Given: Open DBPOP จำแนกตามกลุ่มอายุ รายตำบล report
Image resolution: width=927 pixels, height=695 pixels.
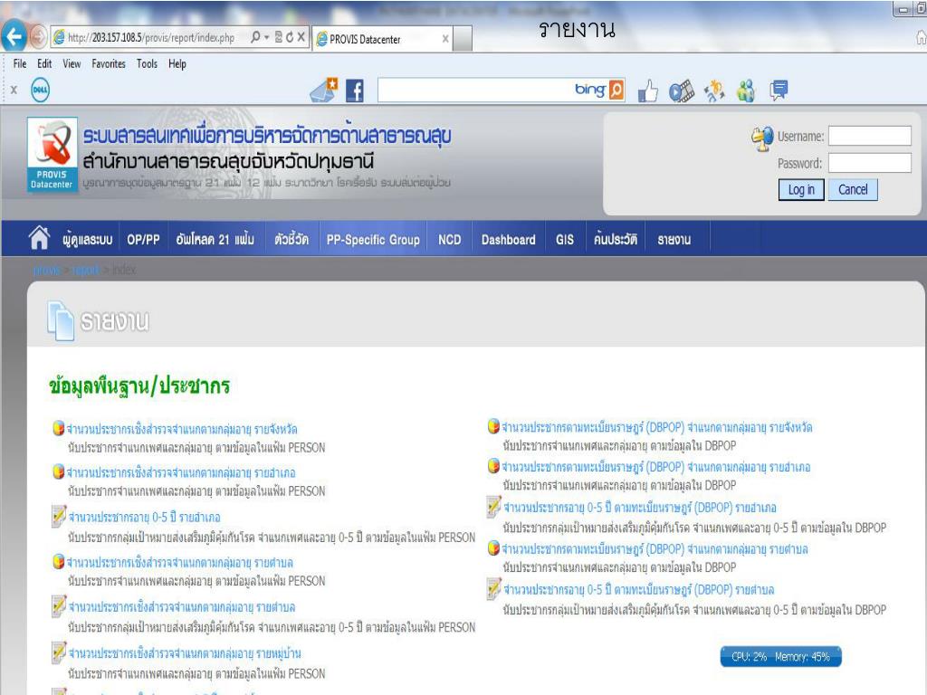Looking at the screenshot, I should pyautogui.click(x=655, y=548).
